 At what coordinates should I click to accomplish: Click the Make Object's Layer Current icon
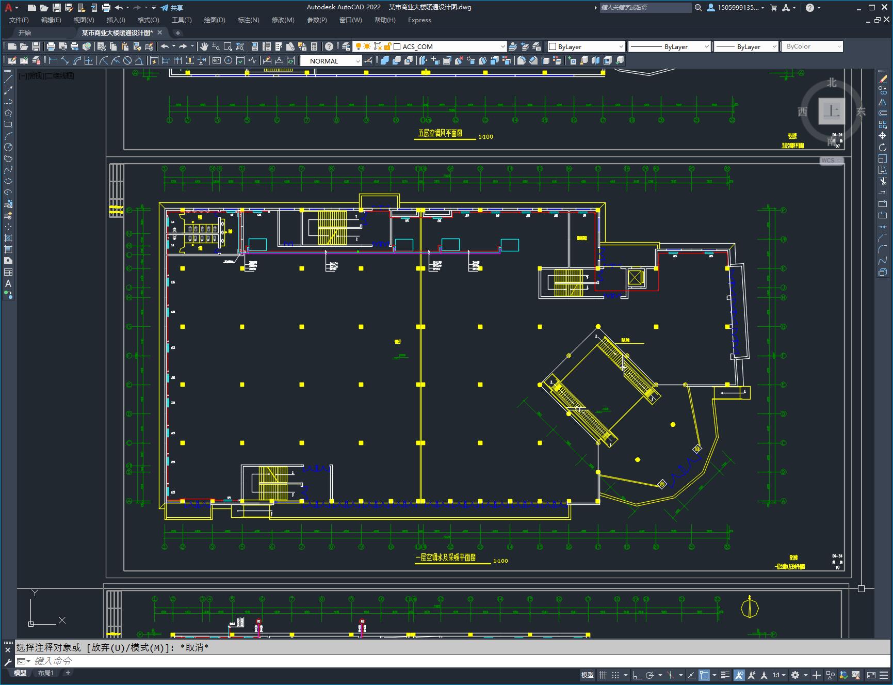[513, 46]
